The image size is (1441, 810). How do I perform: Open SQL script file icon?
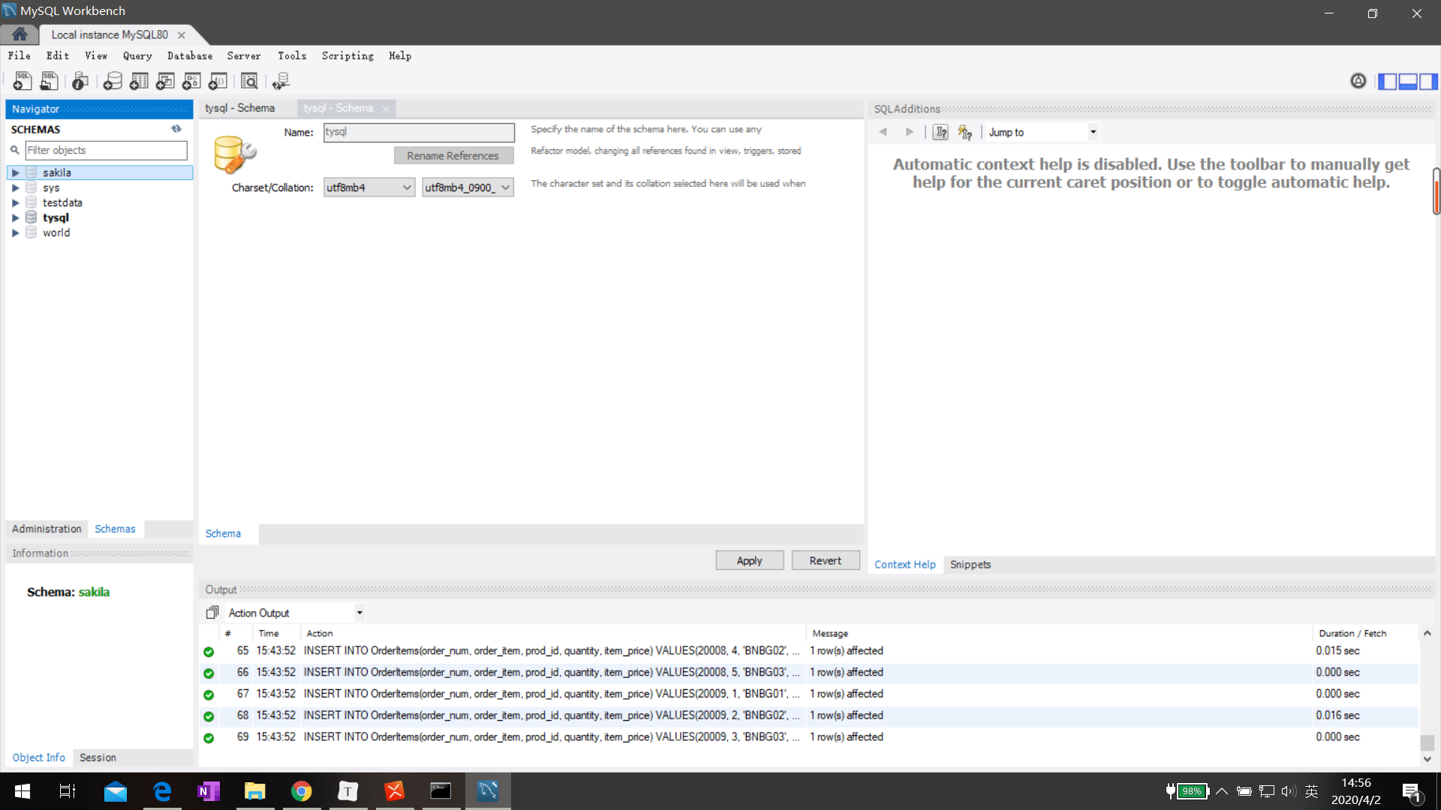pos(49,81)
